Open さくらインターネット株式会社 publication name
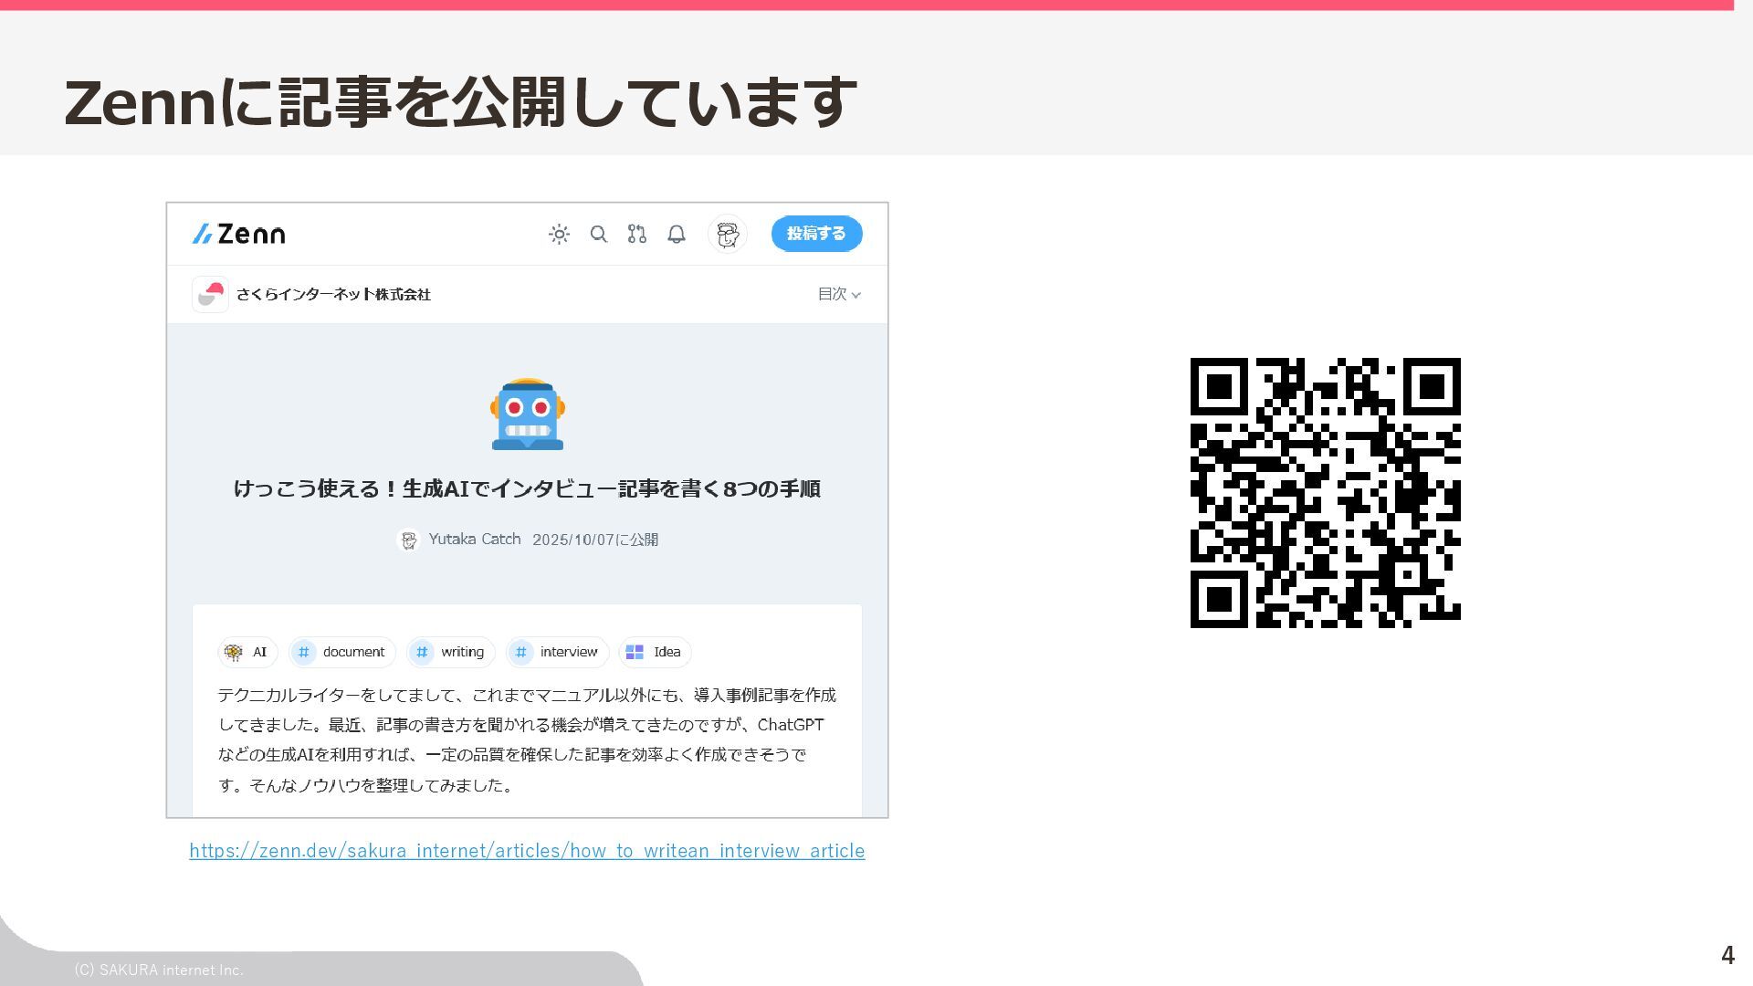The image size is (1753, 986). [x=333, y=294]
